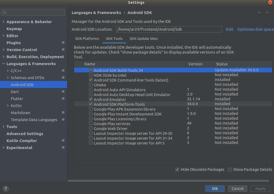Image resolution: width=274 pixels, height=194 pixels.
Task: Click project-level icon next to Flutter
Action: [x=63, y=98]
